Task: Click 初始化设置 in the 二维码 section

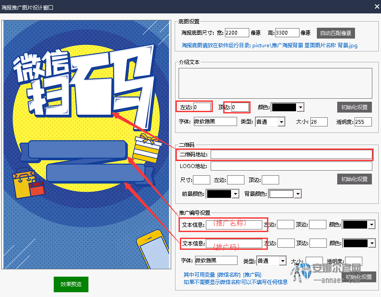Action: point(354,179)
